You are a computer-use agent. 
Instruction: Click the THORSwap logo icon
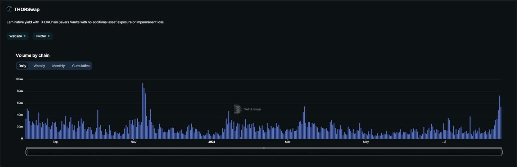9,9
